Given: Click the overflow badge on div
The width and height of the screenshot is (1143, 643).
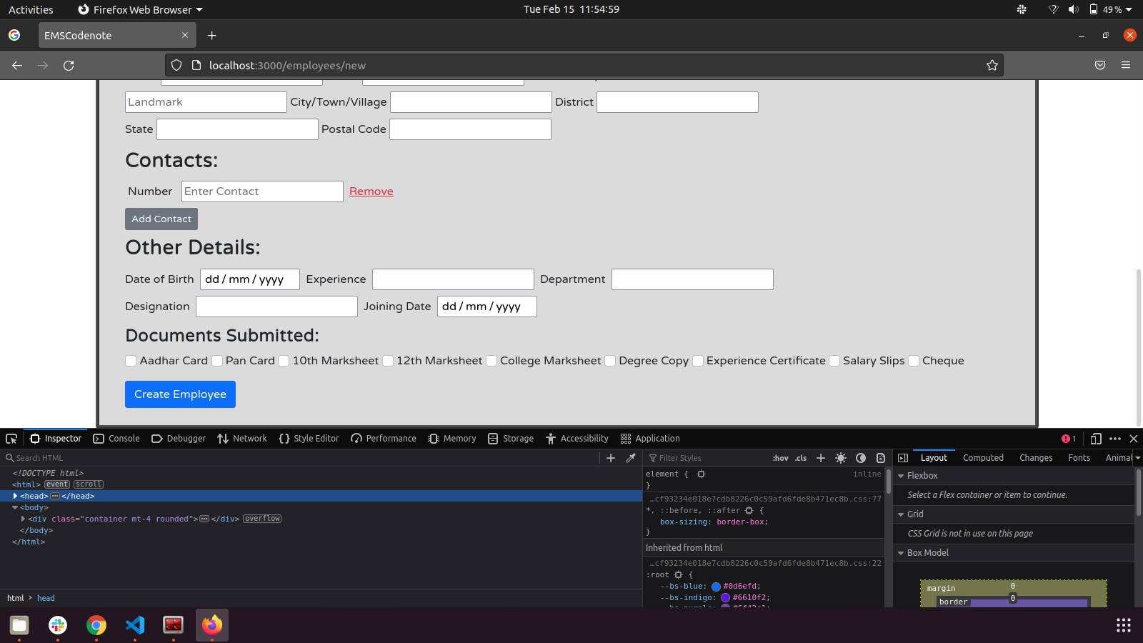Looking at the screenshot, I should tap(262, 519).
